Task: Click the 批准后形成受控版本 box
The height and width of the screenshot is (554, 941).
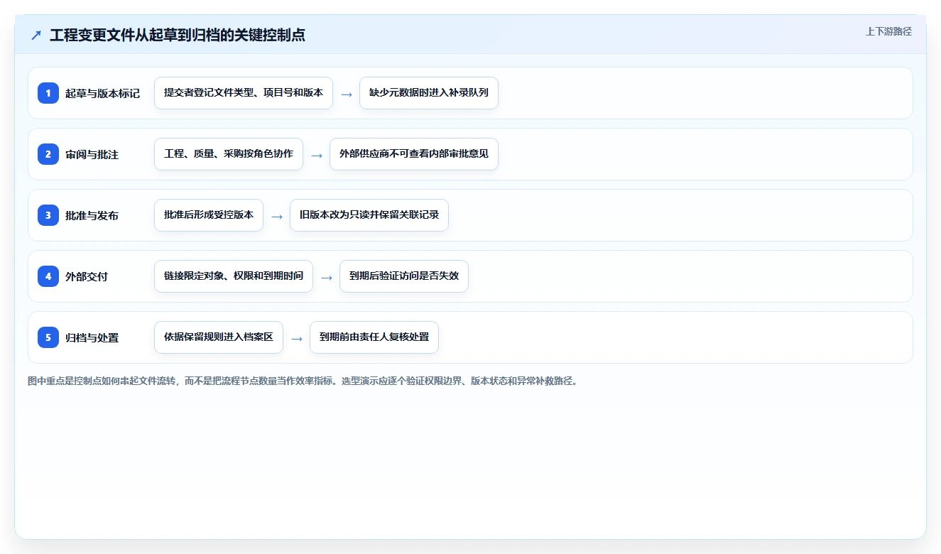Action: (x=209, y=215)
